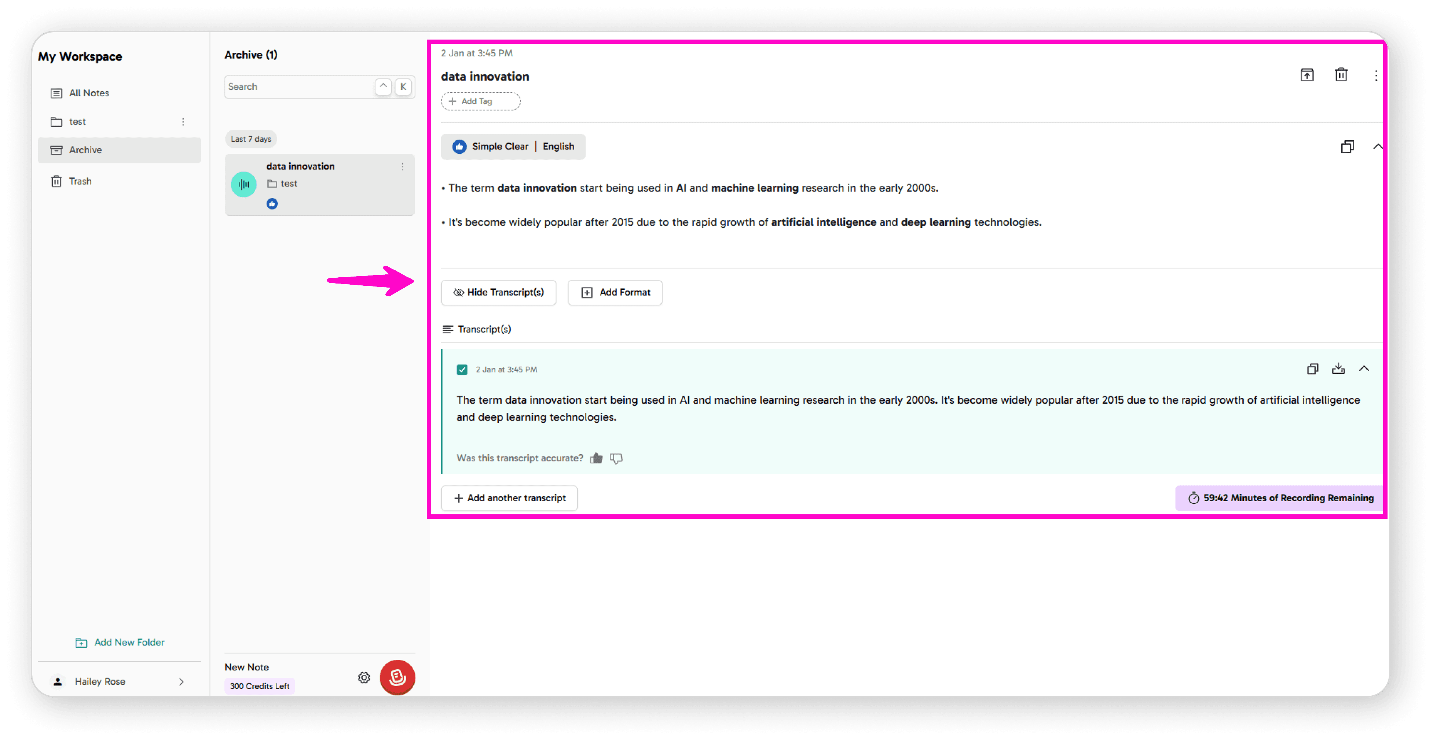Image resolution: width=1433 pixels, height=740 pixels.
Task: Click Add another transcript
Action: 509,498
